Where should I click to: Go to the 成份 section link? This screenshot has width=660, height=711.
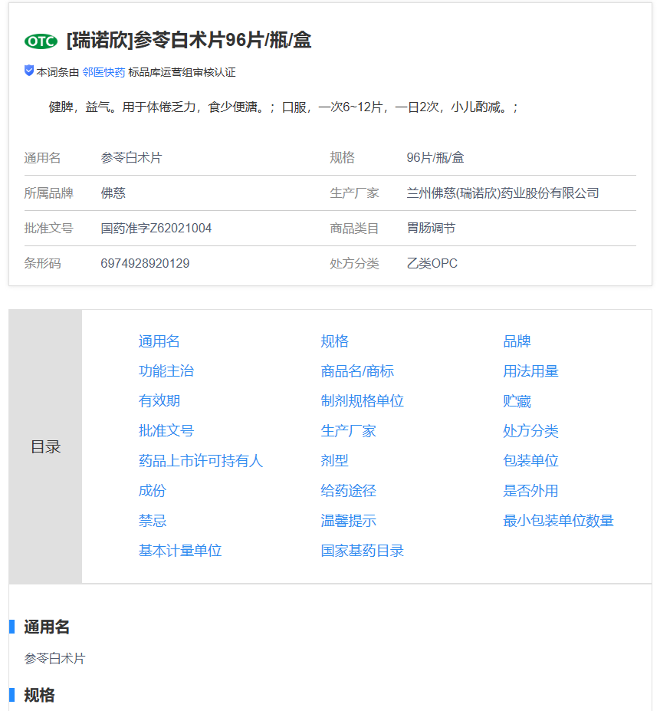(153, 491)
